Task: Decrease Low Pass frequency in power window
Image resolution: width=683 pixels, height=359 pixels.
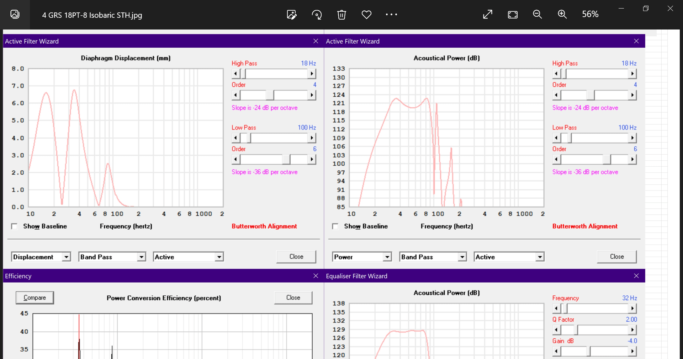Action: [556, 138]
